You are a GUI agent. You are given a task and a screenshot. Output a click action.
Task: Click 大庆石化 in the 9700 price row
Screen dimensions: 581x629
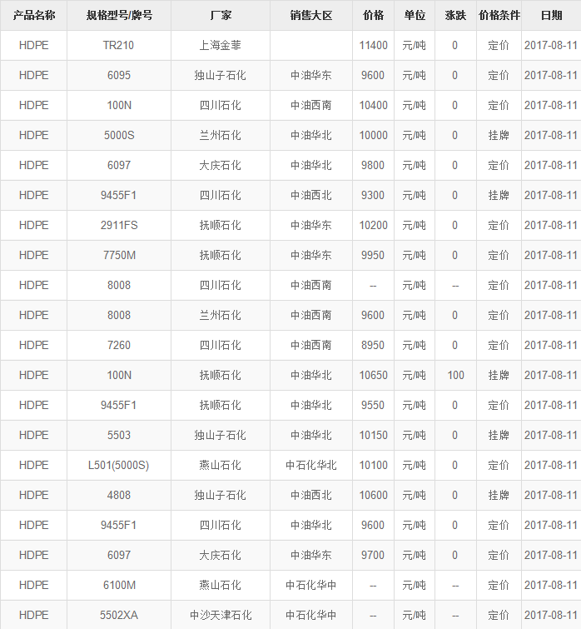[x=221, y=555]
